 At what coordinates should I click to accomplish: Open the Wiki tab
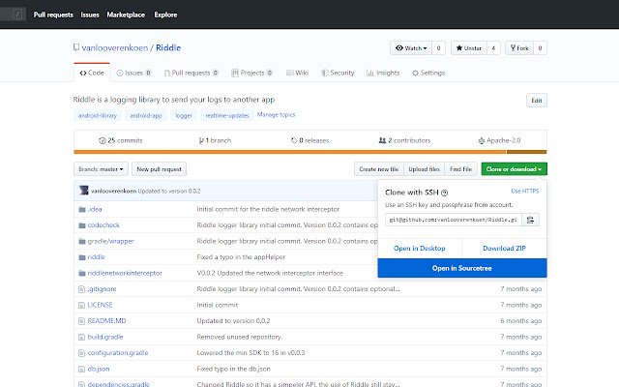[297, 73]
